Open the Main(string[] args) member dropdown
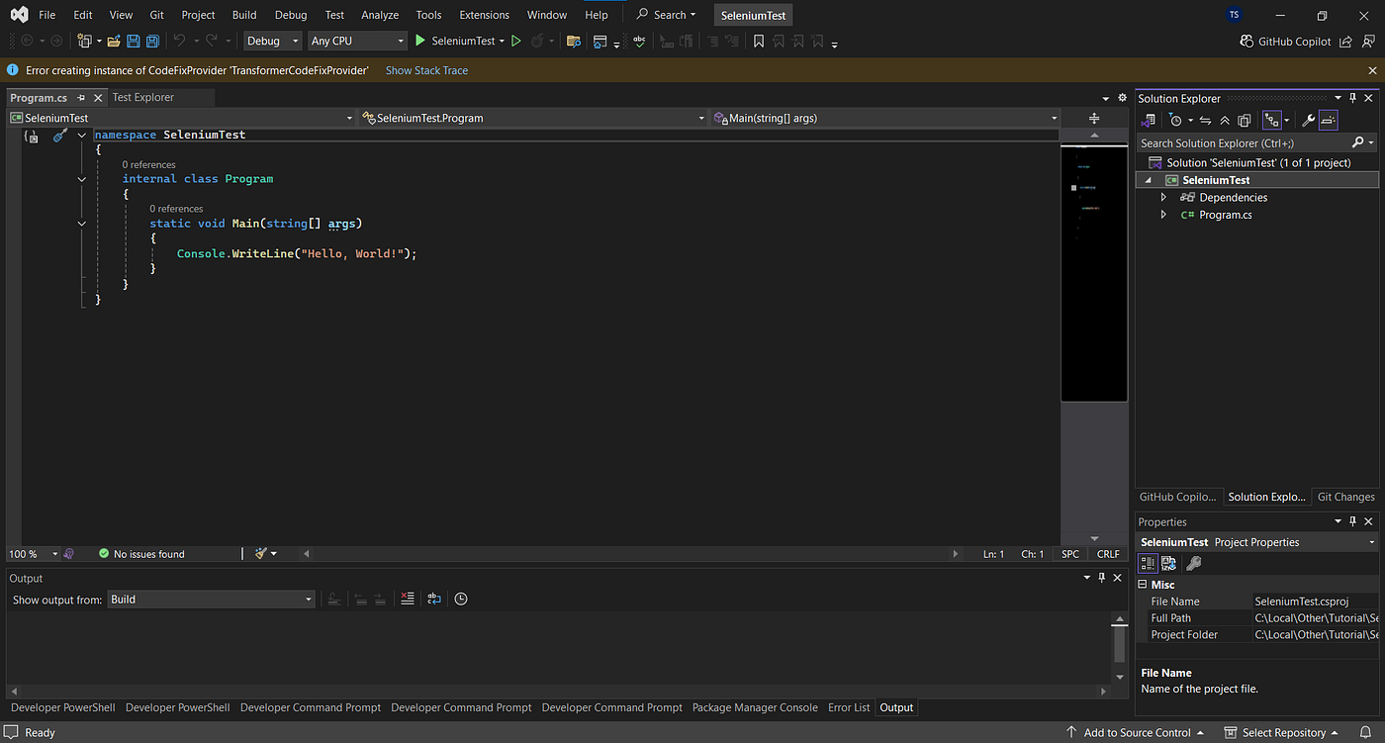The height and width of the screenshot is (743, 1385). (884, 118)
